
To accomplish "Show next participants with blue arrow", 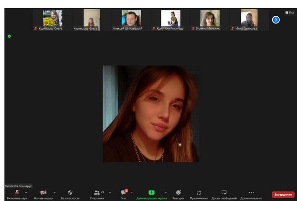I will 276,20.
